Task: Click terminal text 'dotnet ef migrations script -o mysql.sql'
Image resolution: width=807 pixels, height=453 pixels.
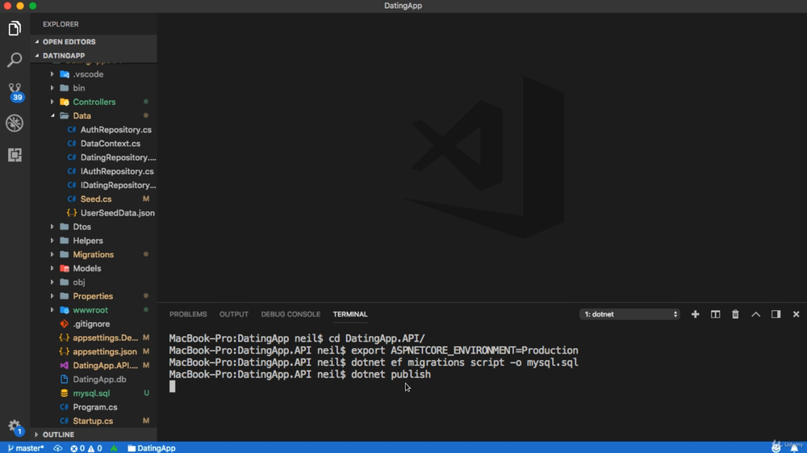Action: click(x=464, y=363)
